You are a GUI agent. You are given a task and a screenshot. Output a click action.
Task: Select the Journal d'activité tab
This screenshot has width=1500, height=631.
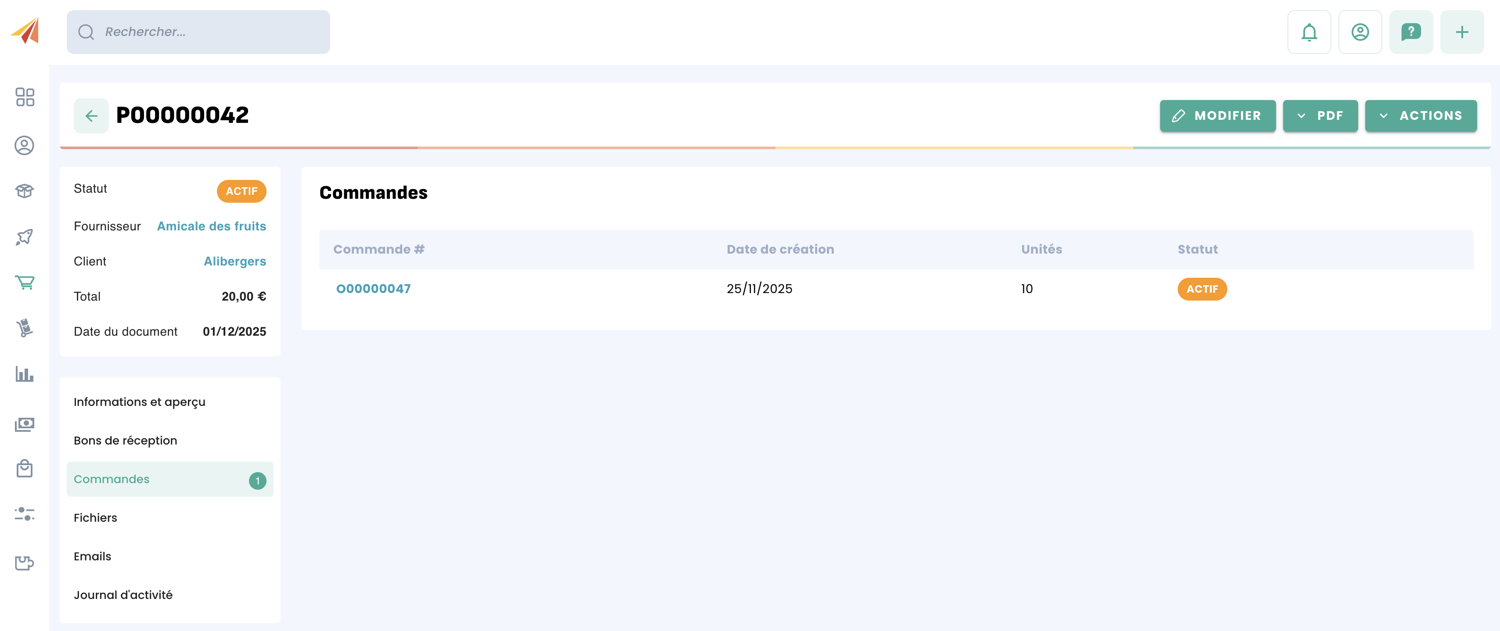coord(123,595)
